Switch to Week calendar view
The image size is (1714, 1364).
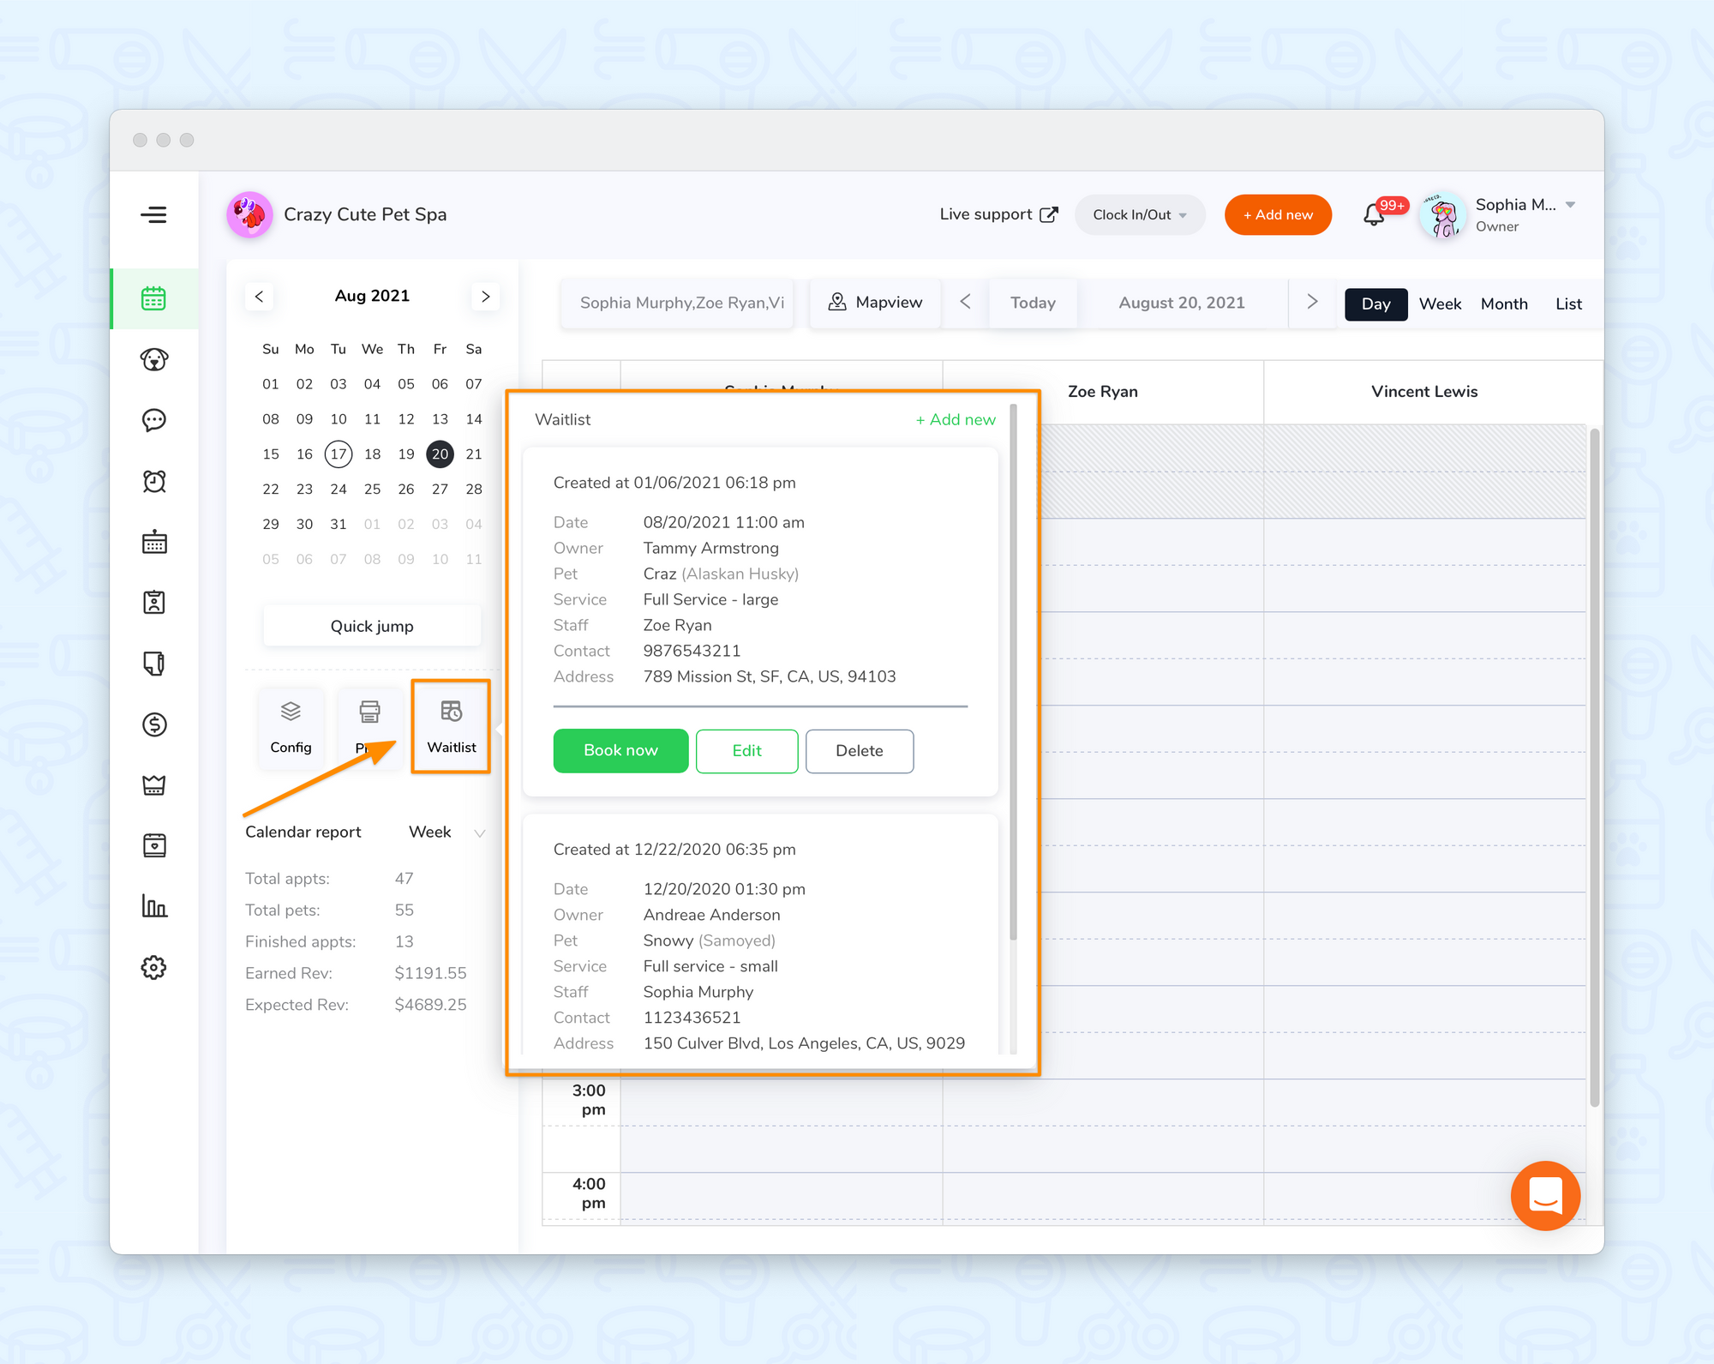(1440, 303)
